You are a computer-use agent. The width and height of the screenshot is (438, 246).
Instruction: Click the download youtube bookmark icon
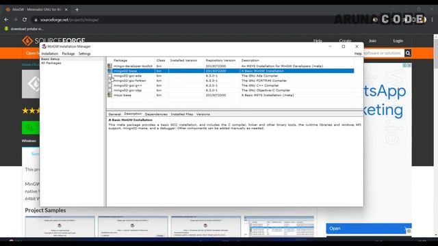coord(6,29)
